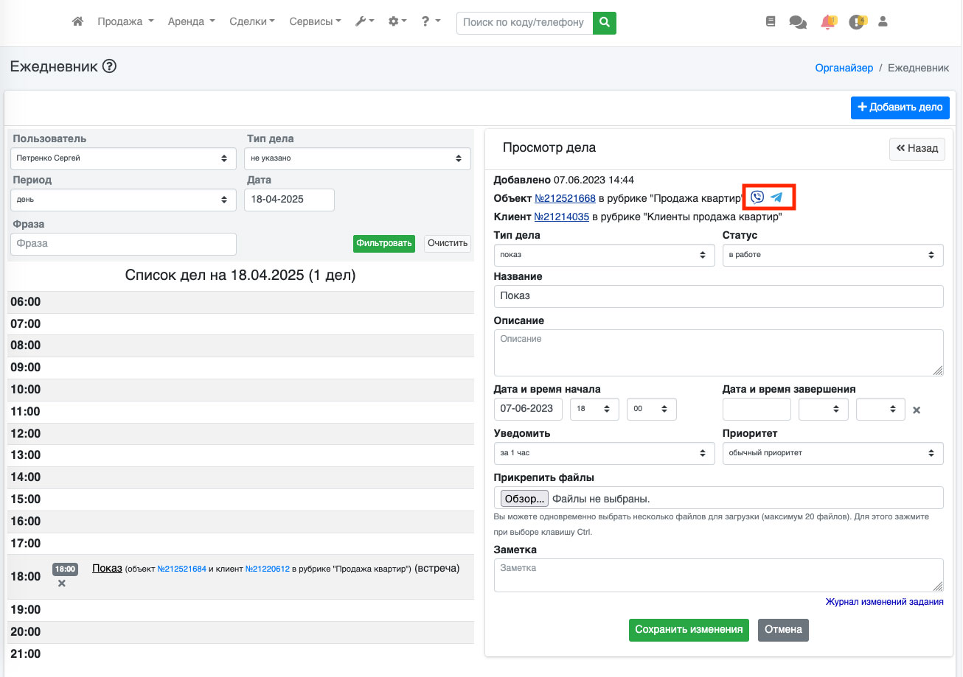Click into the Описание text area

pyautogui.click(x=718, y=352)
